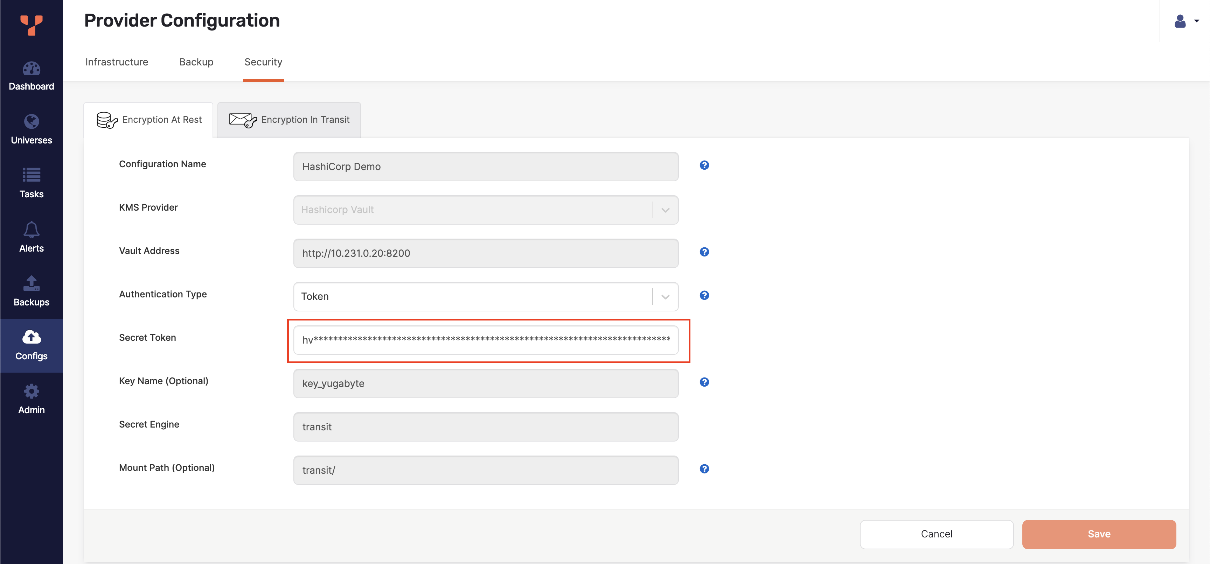
Task: Click the YugabyteDB logo icon
Action: click(x=32, y=25)
